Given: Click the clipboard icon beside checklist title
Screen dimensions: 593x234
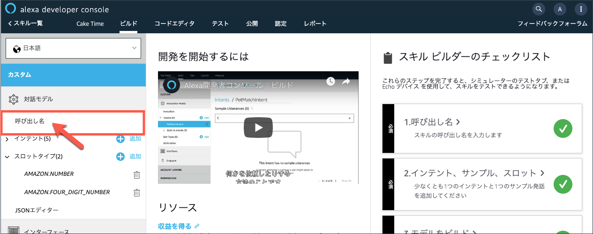Looking at the screenshot, I should [x=388, y=58].
